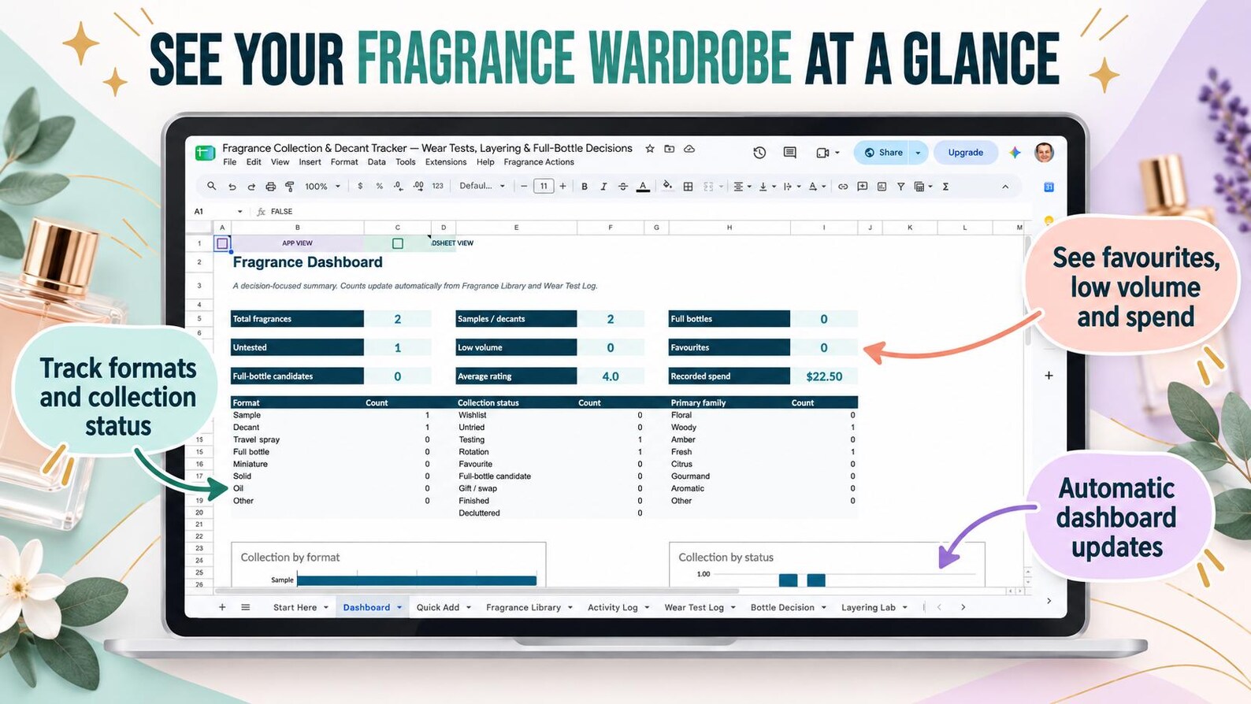Viewport: 1251px width, 704px height.
Task: Click the Share button
Action: tap(883, 153)
